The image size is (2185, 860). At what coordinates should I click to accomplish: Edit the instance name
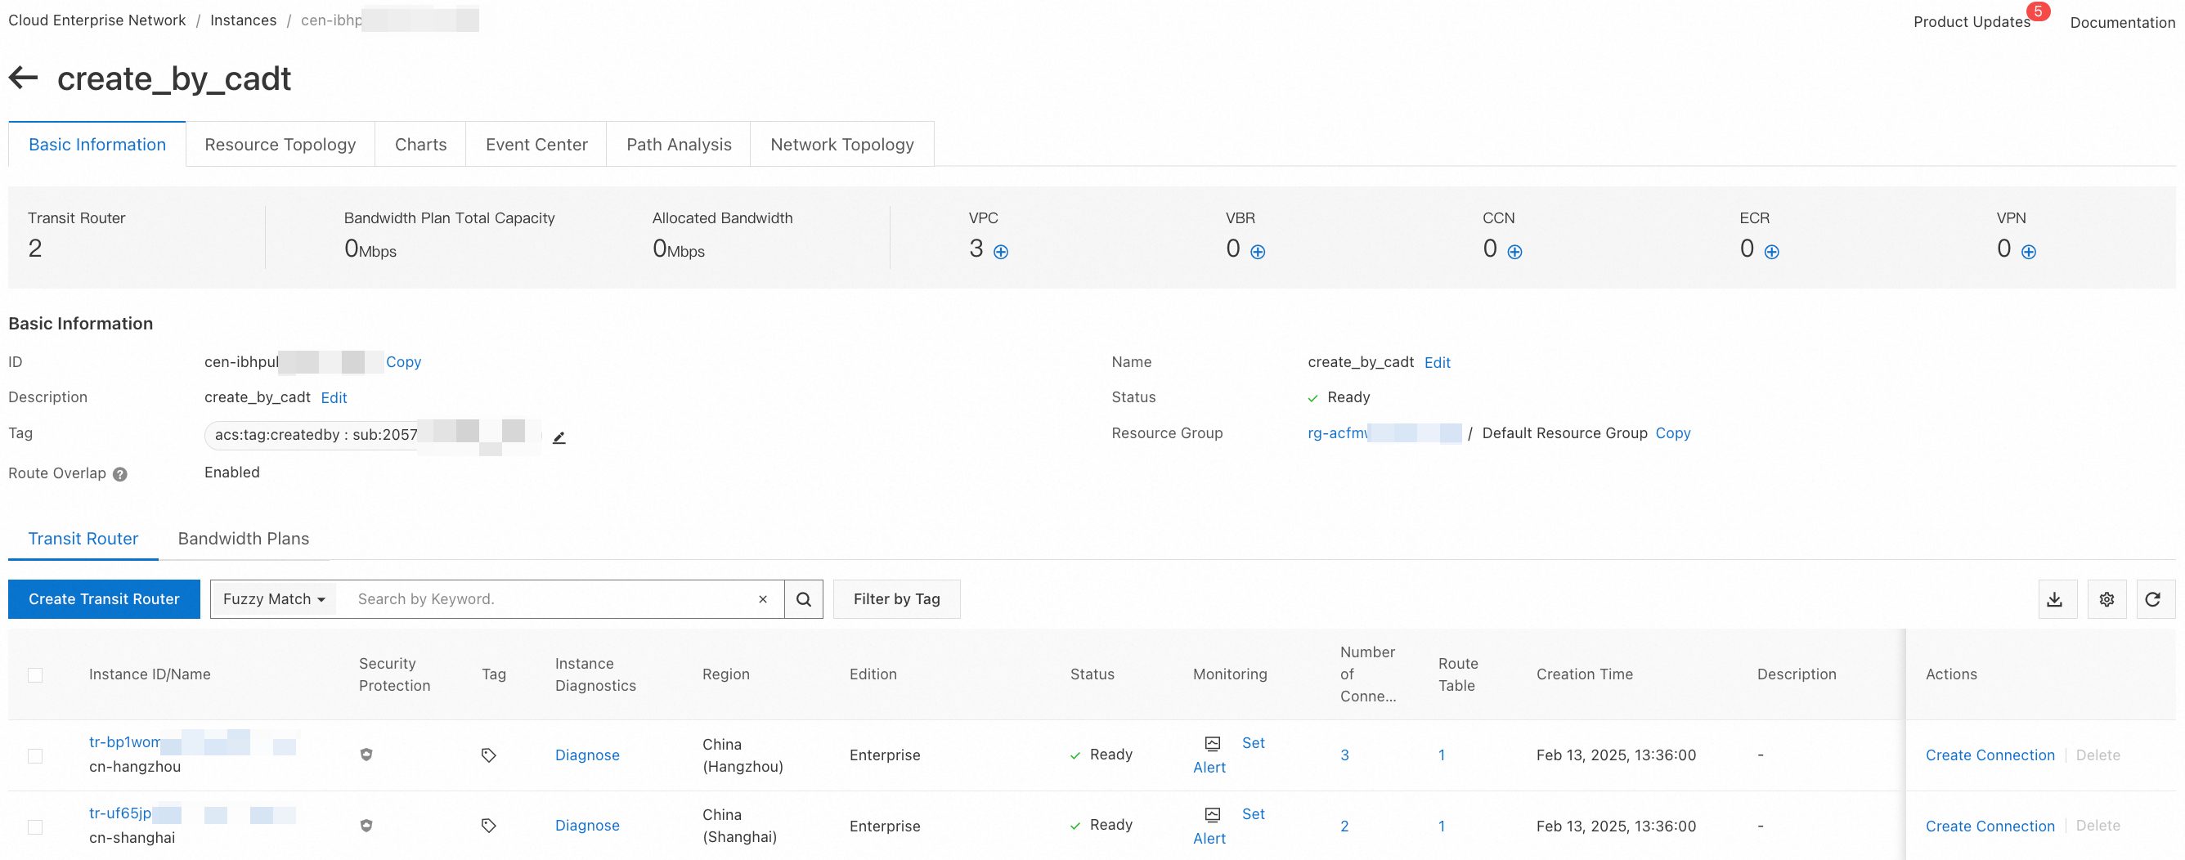coord(1437,363)
